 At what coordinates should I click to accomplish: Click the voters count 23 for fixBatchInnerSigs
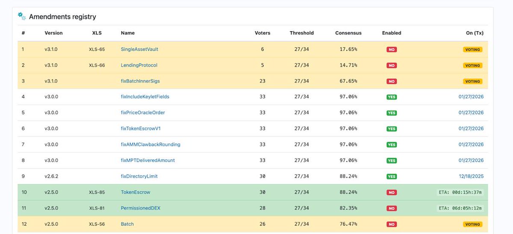[x=262, y=81]
